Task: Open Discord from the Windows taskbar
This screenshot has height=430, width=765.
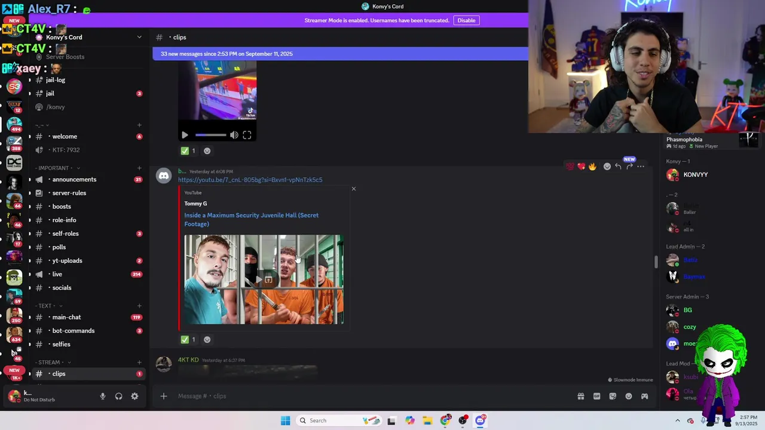Action: [x=481, y=420]
